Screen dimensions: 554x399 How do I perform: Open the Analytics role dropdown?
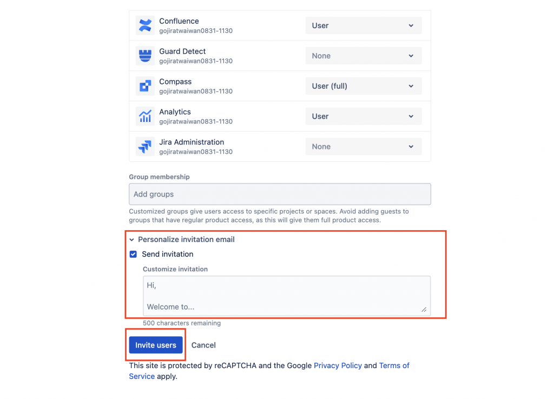click(363, 116)
